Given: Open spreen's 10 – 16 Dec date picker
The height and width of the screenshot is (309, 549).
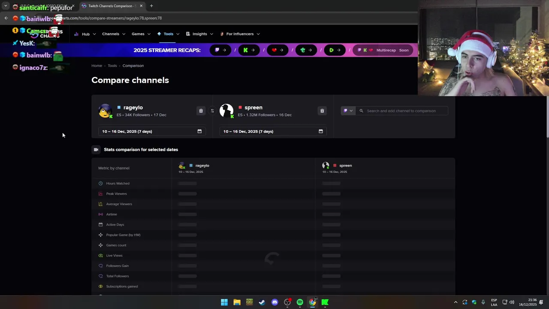Looking at the screenshot, I should [273, 131].
